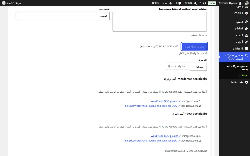Viewport: 250px width, 156px height.
Task: Click the hint text واحد لكل سطر
Action: point(199,35)
